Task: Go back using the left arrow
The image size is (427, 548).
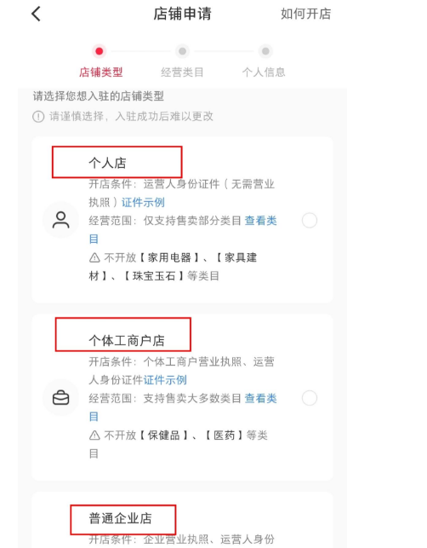Action: 37,14
